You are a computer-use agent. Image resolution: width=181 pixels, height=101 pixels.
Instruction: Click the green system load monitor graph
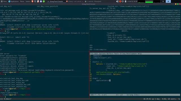click(x=149, y=1)
